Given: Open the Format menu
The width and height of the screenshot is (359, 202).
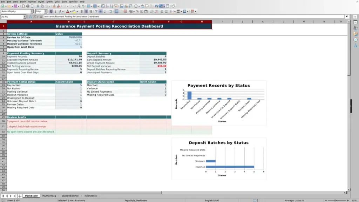Looking at the screenshot, I should (32, 2).
